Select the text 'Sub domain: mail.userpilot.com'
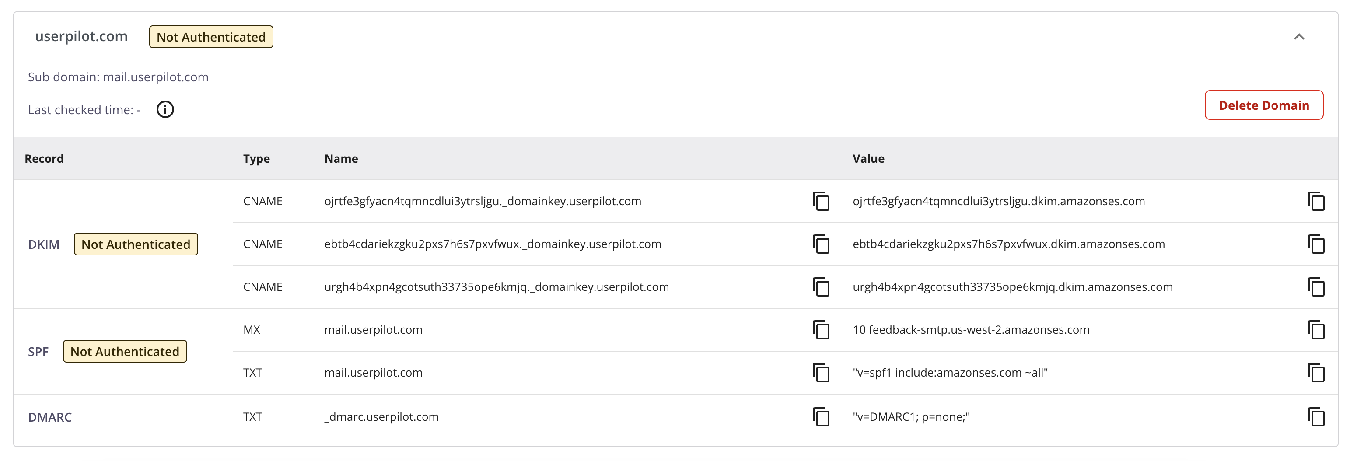The image size is (1350, 461). click(x=118, y=77)
